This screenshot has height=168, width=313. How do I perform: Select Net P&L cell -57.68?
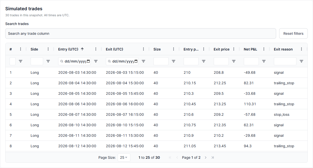tap(255, 114)
